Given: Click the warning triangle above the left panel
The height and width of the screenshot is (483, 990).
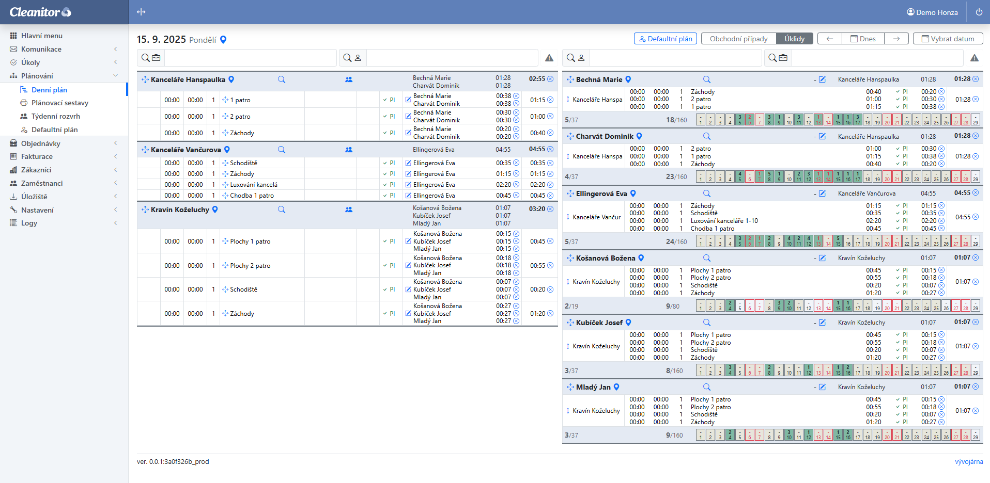Looking at the screenshot, I should tap(549, 58).
